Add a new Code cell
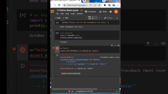The image size is (168, 94). point(57,18)
